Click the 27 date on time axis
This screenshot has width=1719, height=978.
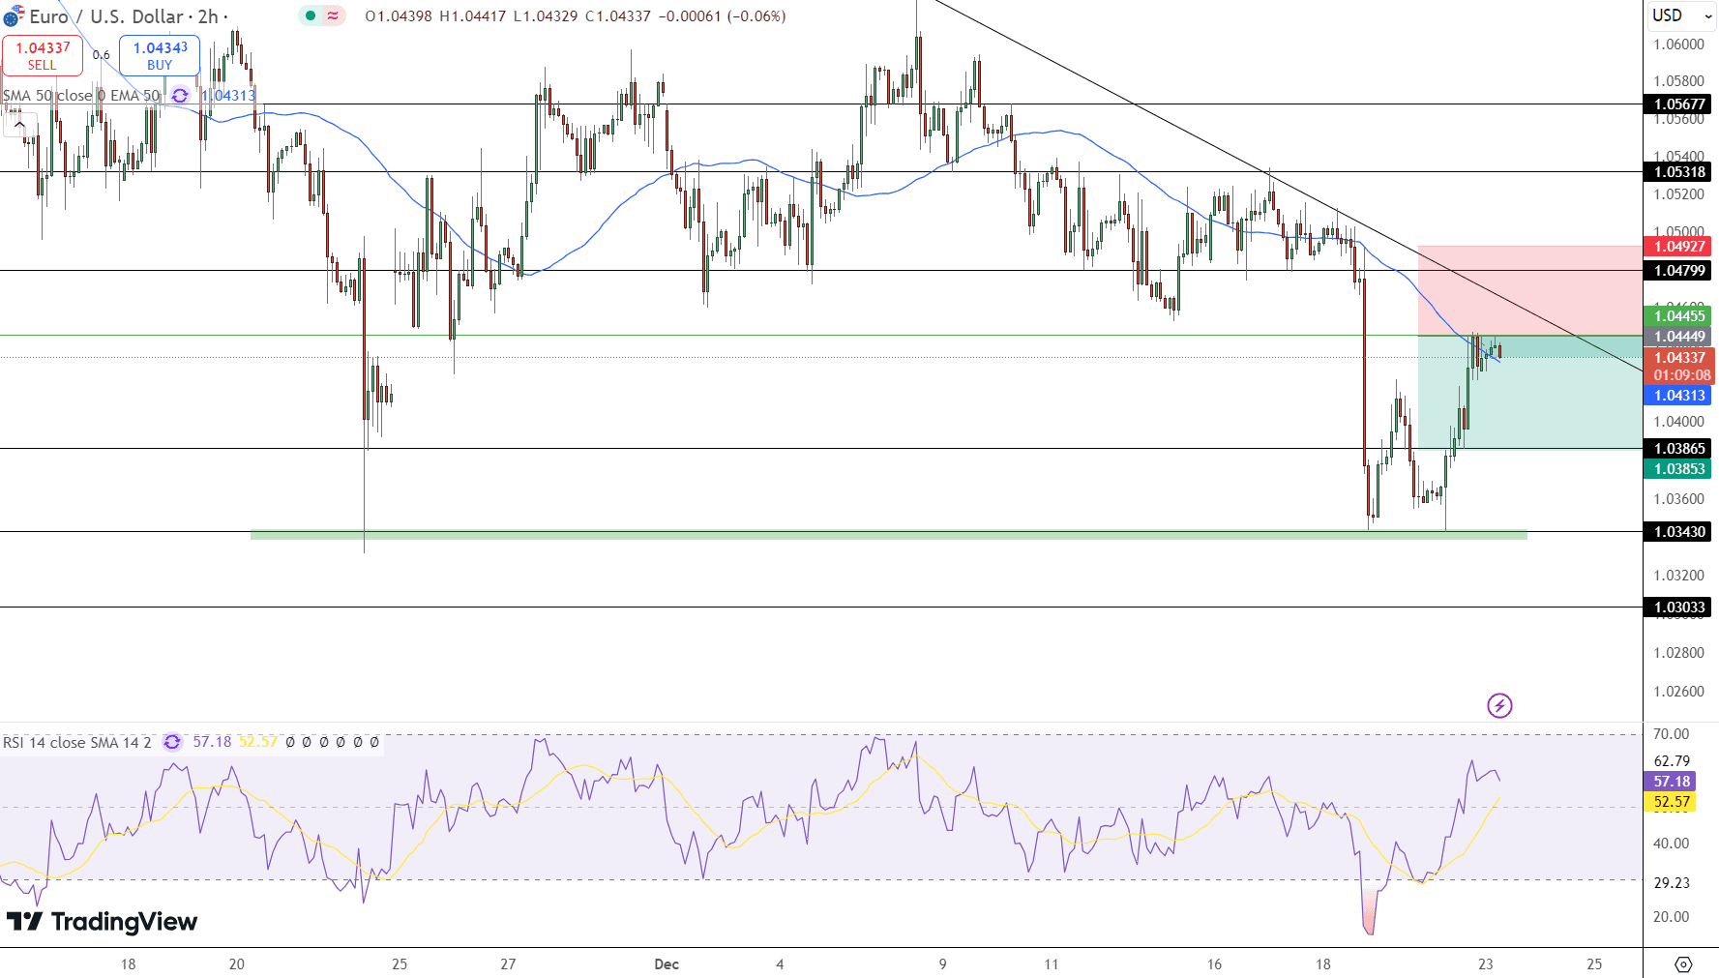click(508, 964)
